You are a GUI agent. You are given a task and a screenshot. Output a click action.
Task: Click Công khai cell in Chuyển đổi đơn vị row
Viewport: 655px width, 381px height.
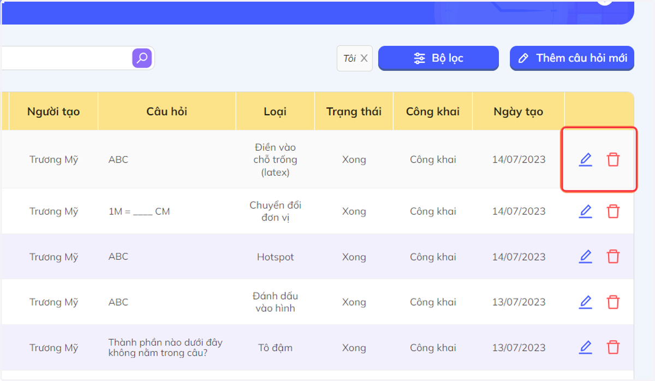tap(433, 211)
